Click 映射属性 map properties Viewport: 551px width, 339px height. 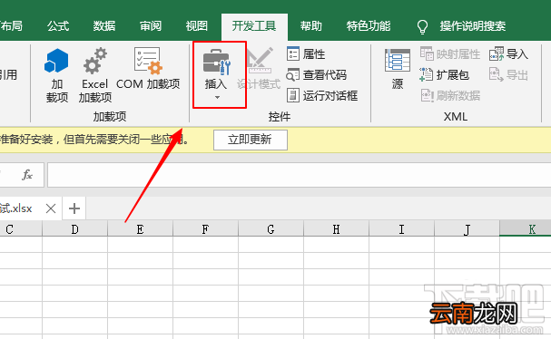click(x=450, y=54)
